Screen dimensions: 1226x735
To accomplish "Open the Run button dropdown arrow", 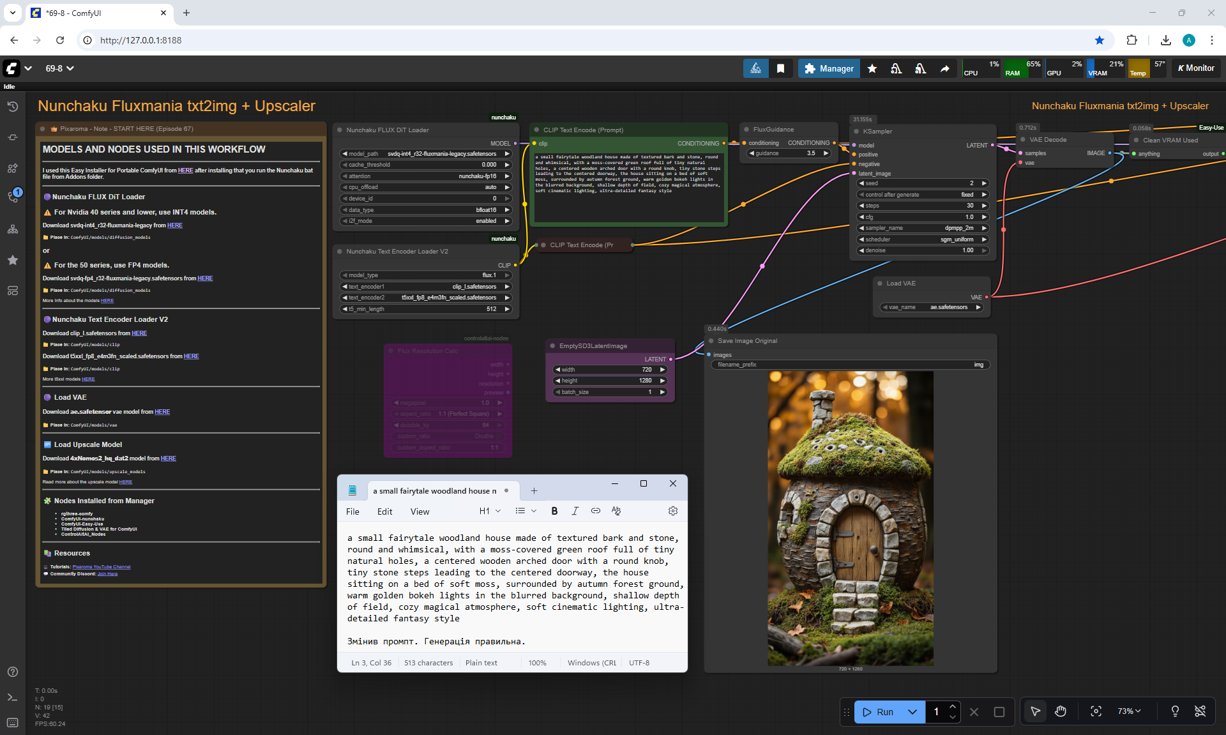I will (912, 711).
